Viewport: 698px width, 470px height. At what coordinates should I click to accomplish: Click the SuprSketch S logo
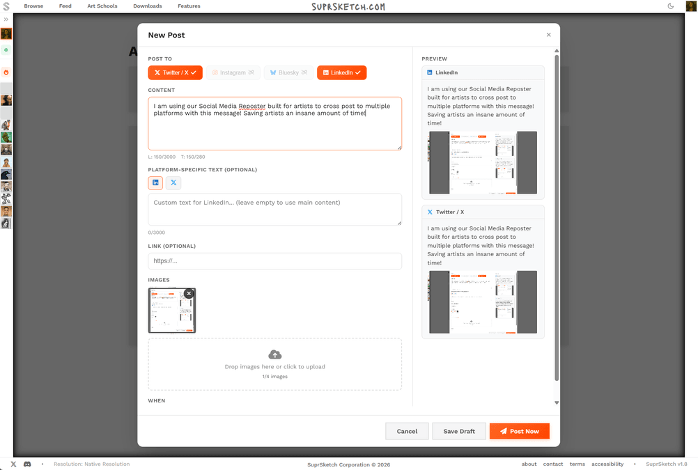6,6
